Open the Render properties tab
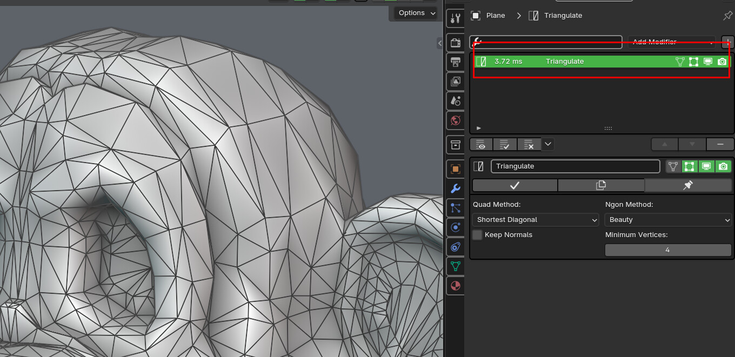This screenshot has height=357, width=735. [x=456, y=43]
